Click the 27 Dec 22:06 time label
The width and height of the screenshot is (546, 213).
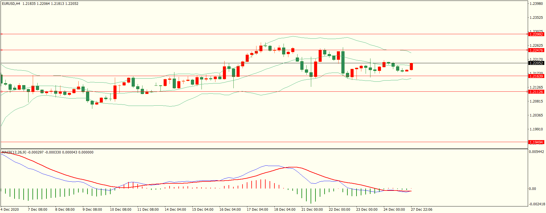[x=421, y=210]
